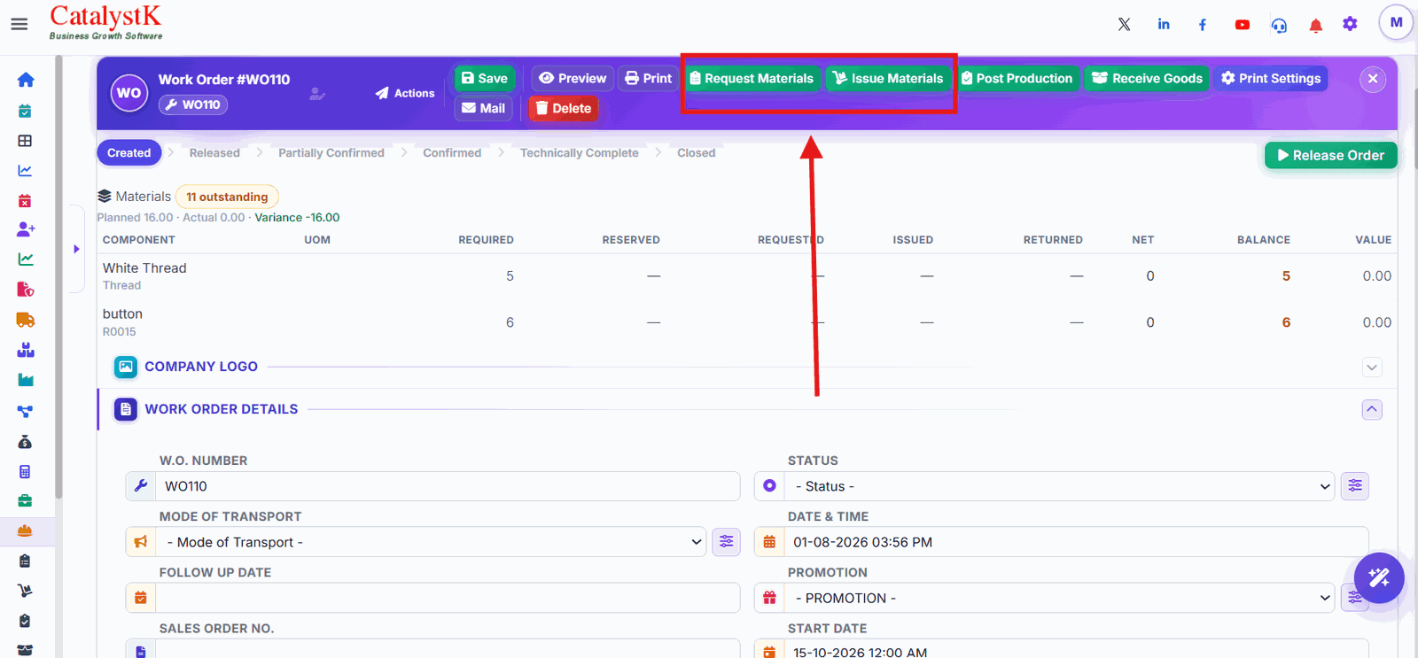Viewport: 1418px width, 658px height.
Task: Click the 11 outstanding badge
Action: coord(227,197)
